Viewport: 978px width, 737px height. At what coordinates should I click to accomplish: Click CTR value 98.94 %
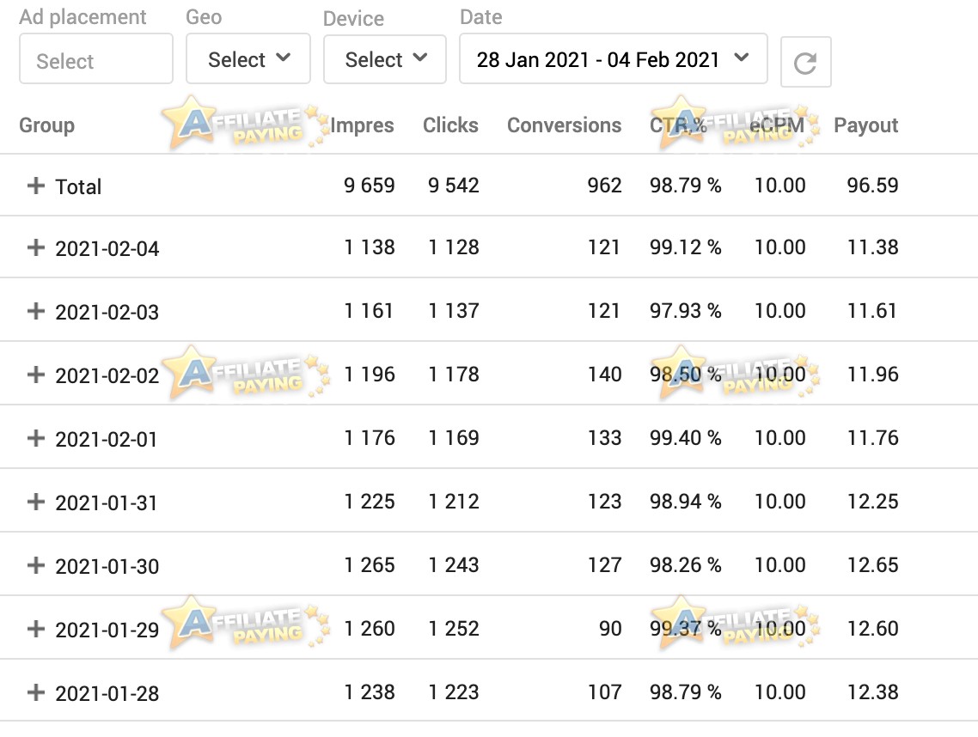pyautogui.click(x=686, y=502)
